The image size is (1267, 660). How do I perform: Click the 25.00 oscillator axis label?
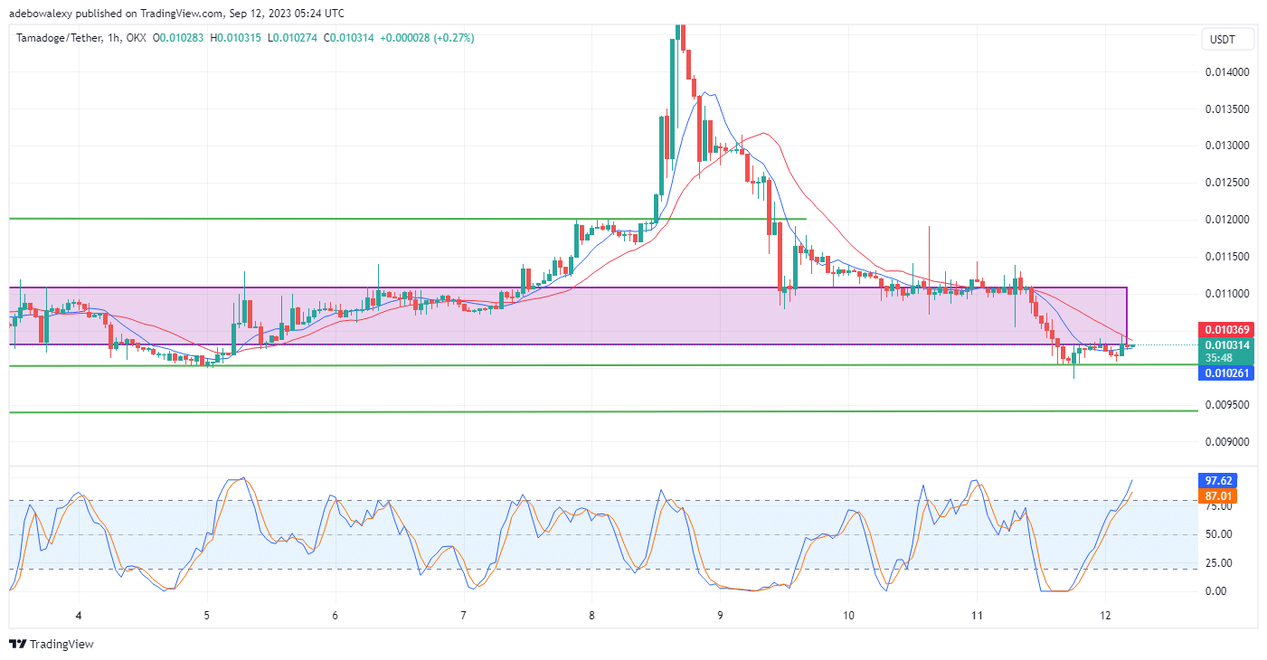point(1219,563)
